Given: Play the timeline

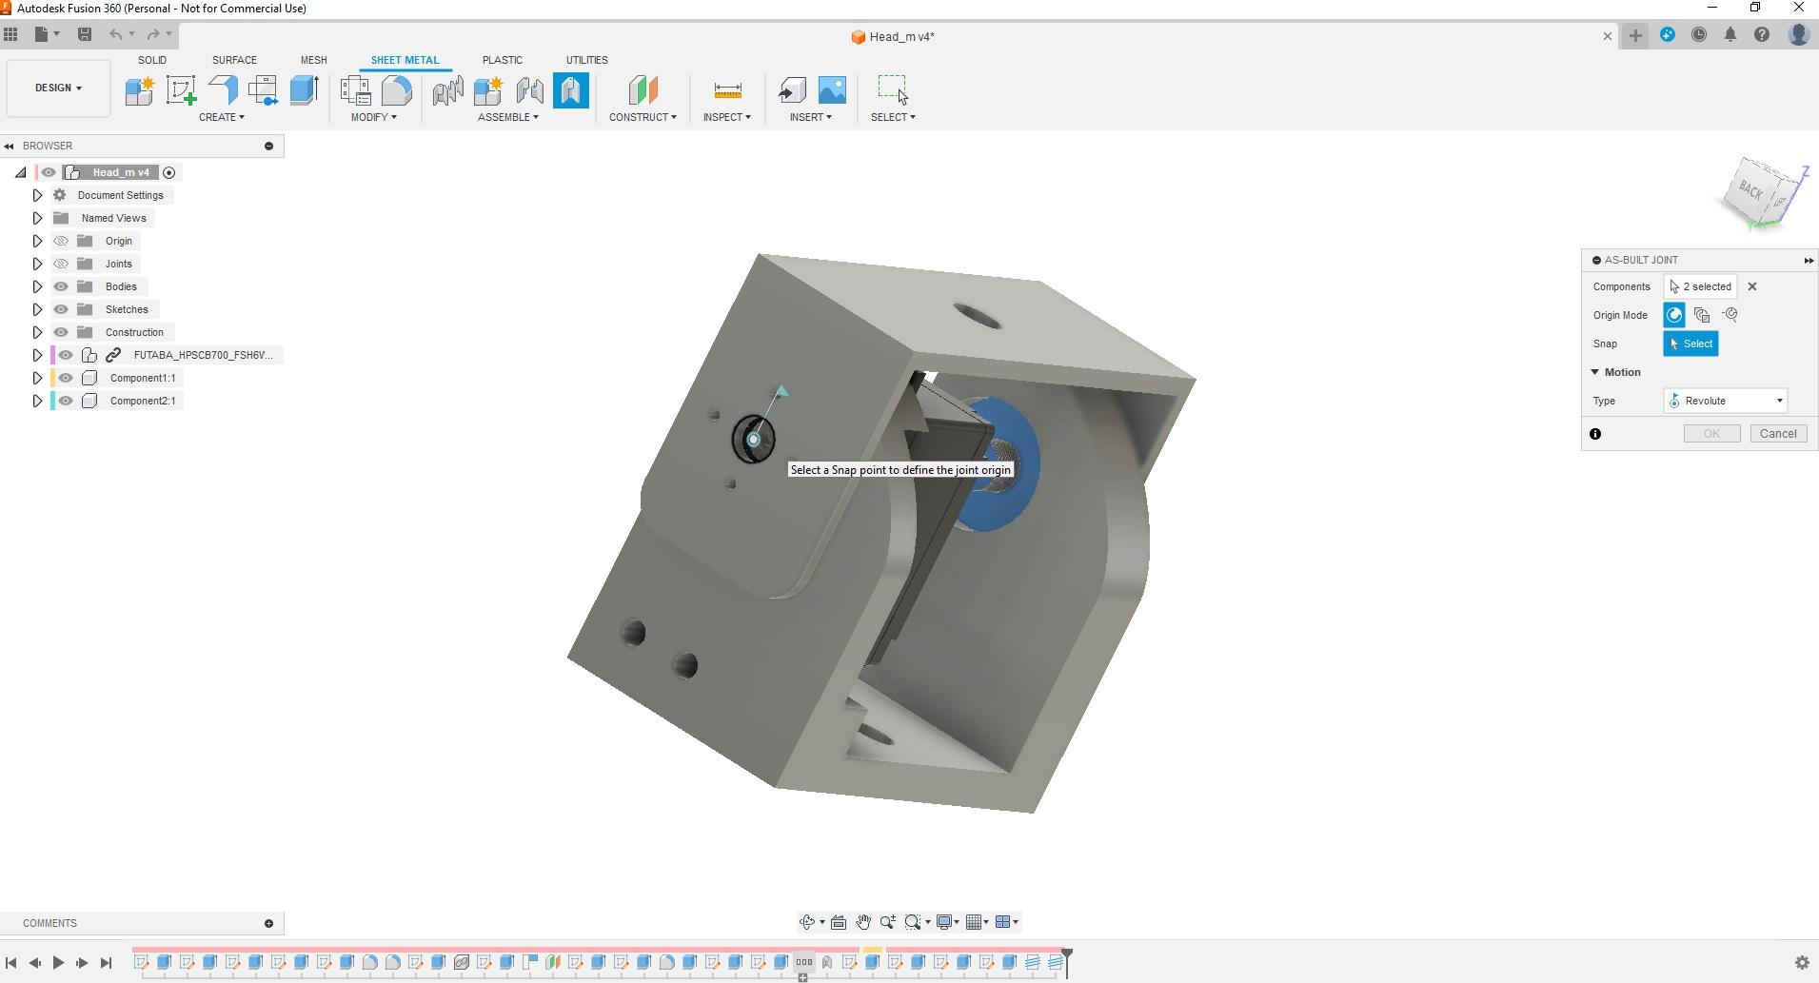Looking at the screenshot, I should (58, 963).
